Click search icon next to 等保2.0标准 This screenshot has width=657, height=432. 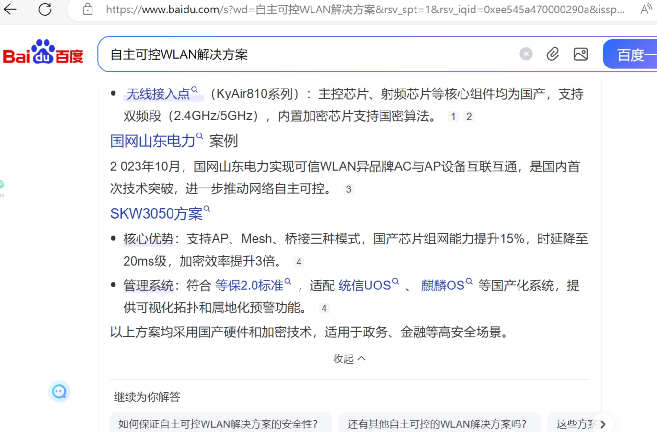[x=288, y=281]
